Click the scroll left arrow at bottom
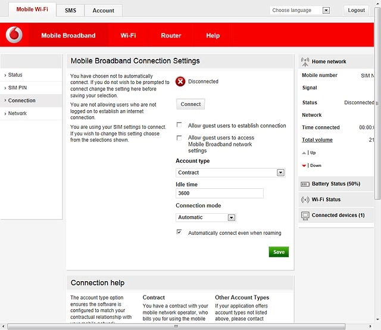The image size is (381, 330). tap(3, 326)
